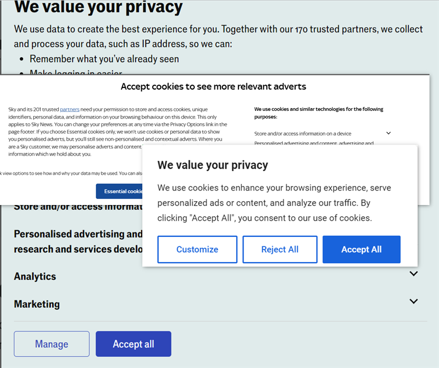Image resolution: width=439 pixels, height=368 pixels.
Task: Click the popup's 'We value your privacy' title
Action: click(212, 165)
